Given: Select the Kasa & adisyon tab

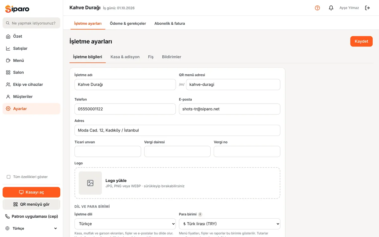Looking at the screenshot, I should tap(125, 57).
